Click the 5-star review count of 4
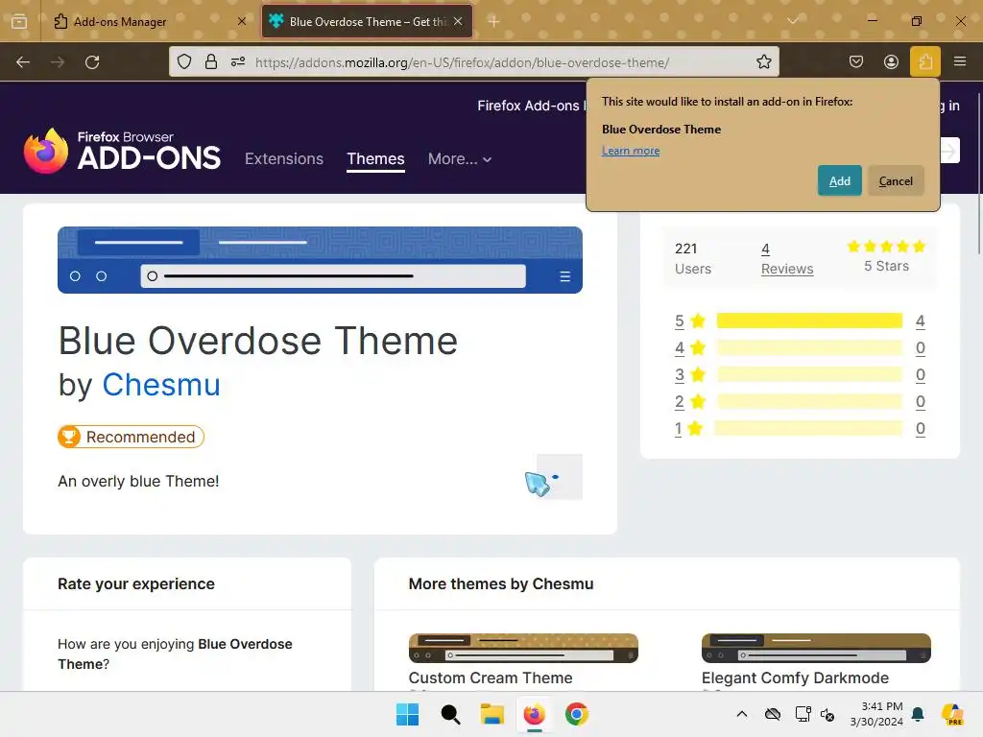The height and width of the screenshot is (737, 983). click(x=920, y=321)
